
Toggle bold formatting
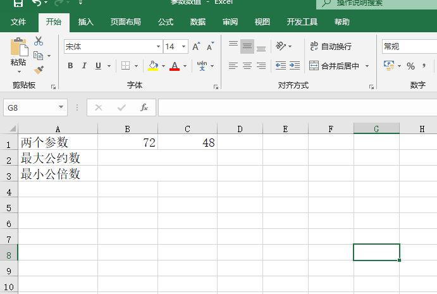(x=70, y=66)
